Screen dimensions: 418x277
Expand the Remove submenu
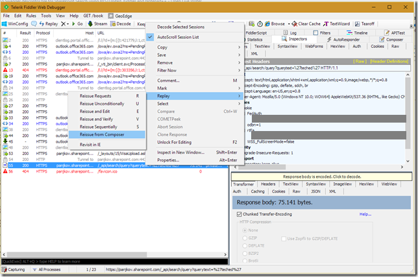(195, 62)
